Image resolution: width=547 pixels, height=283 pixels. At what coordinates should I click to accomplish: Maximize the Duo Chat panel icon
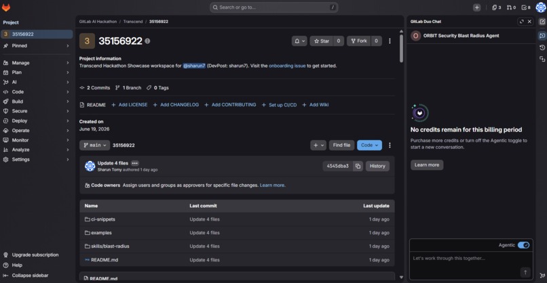(x=521, y=22)
